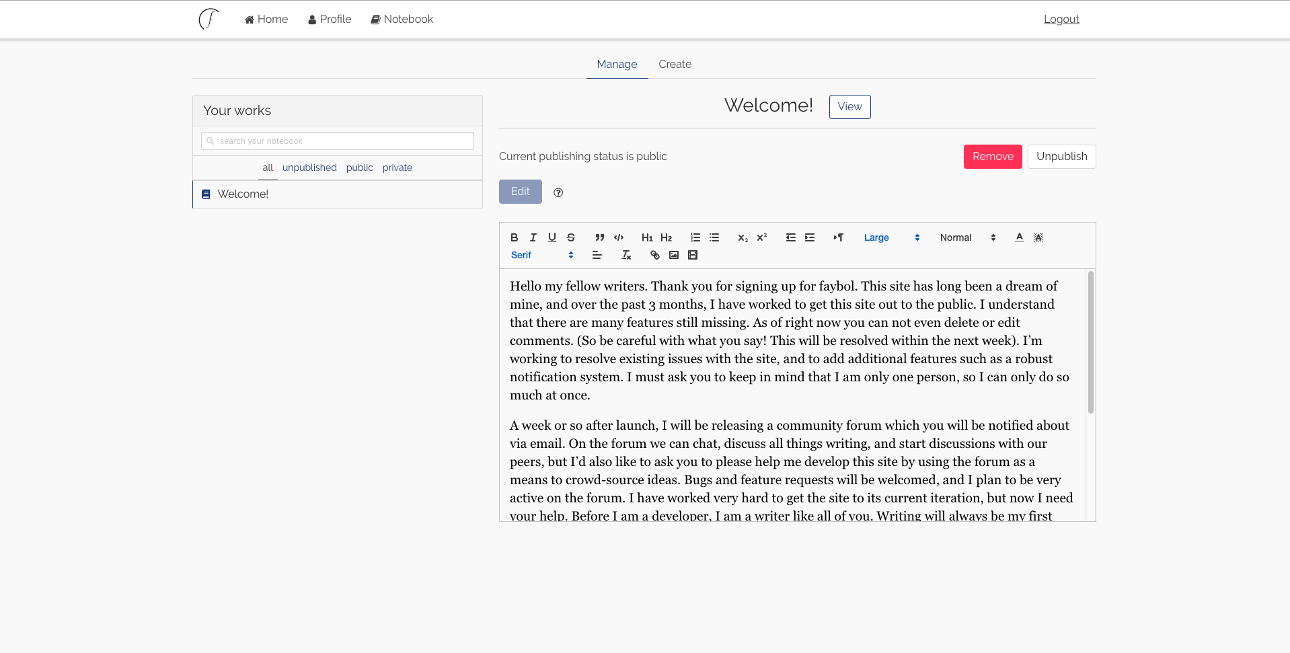
Task: Focus the search your notebook field
Action: click(338, 141)
